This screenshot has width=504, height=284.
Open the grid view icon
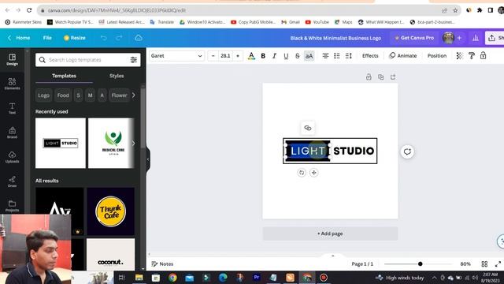point(484,264)
